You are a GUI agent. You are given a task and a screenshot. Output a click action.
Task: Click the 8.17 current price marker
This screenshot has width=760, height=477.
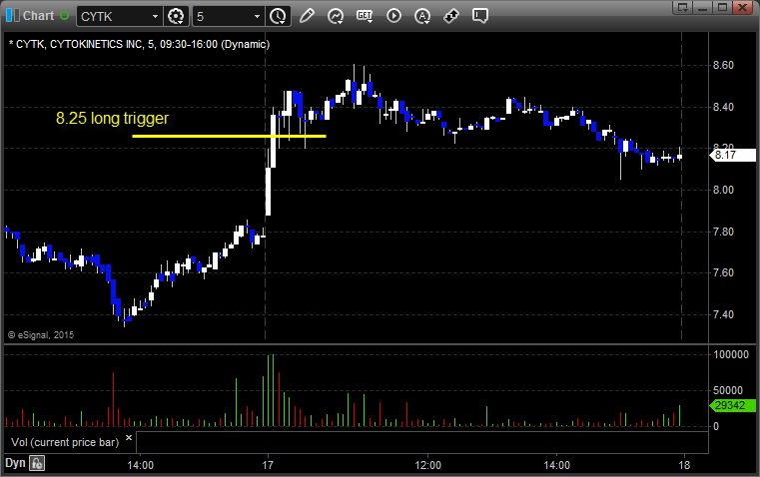click(732, 155)
